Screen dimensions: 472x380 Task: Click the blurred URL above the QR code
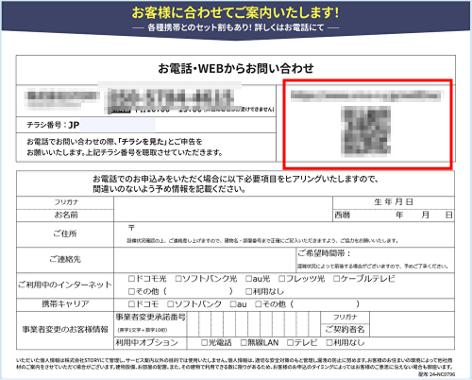tap(365, 95)
